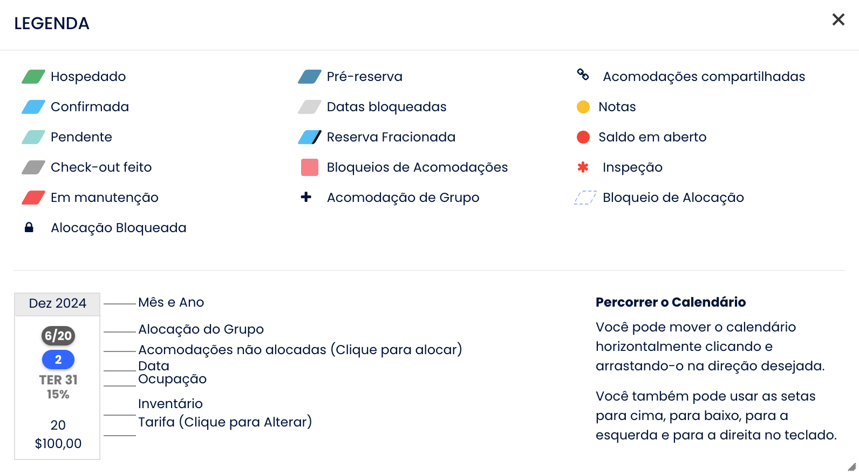Click the Alocação Bloqueada lock icon
859x474 pixels.
pos(29,227)
